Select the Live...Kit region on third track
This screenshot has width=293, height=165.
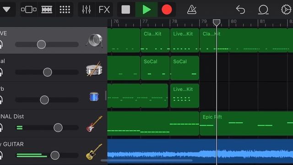(x=184, y=96)
